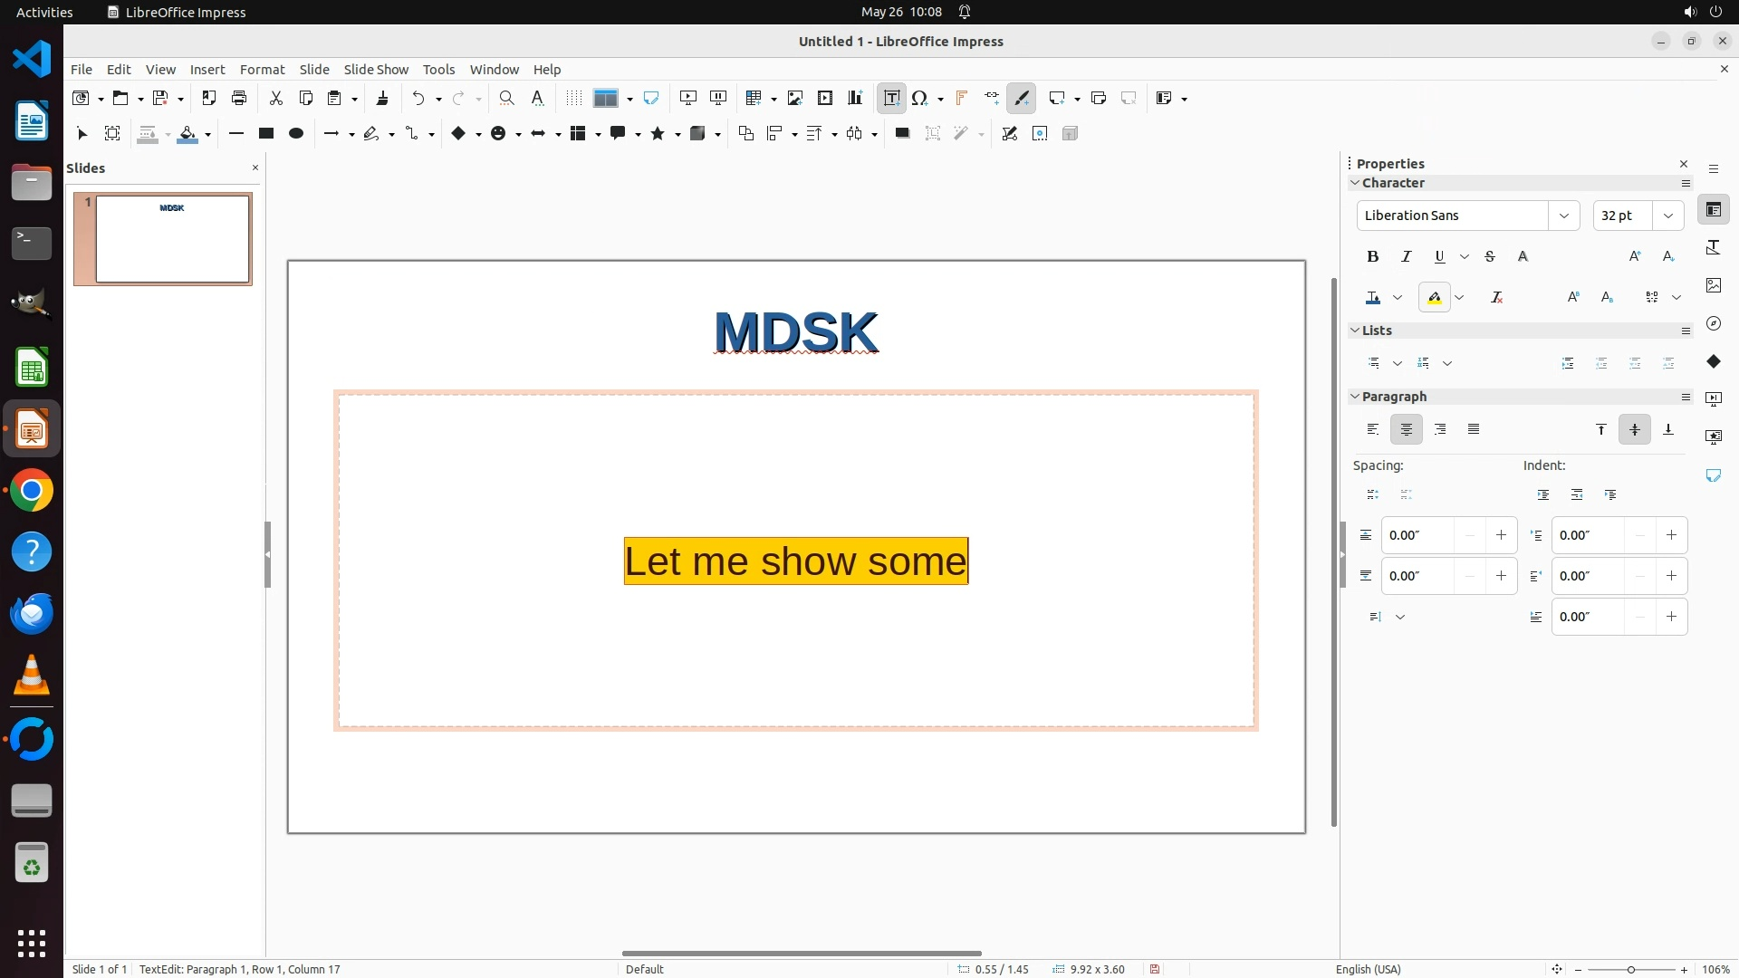The height and width of the screenshot is (978, 1739).
Task: Open the Format menu
Action: click(x=262, y=69)
